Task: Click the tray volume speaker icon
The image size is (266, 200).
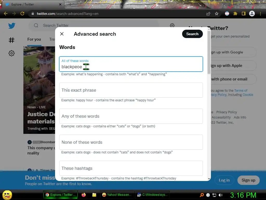Action: 221,195
